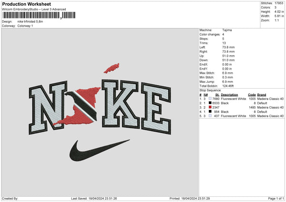Click the min stitch value '0.3 mm'

point(227,77)
